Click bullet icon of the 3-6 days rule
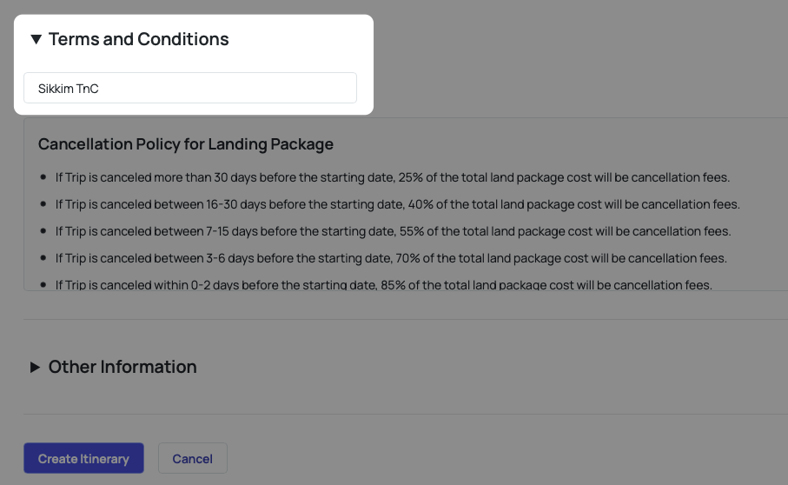Screen dimensions: 788x485 point(43,258)
